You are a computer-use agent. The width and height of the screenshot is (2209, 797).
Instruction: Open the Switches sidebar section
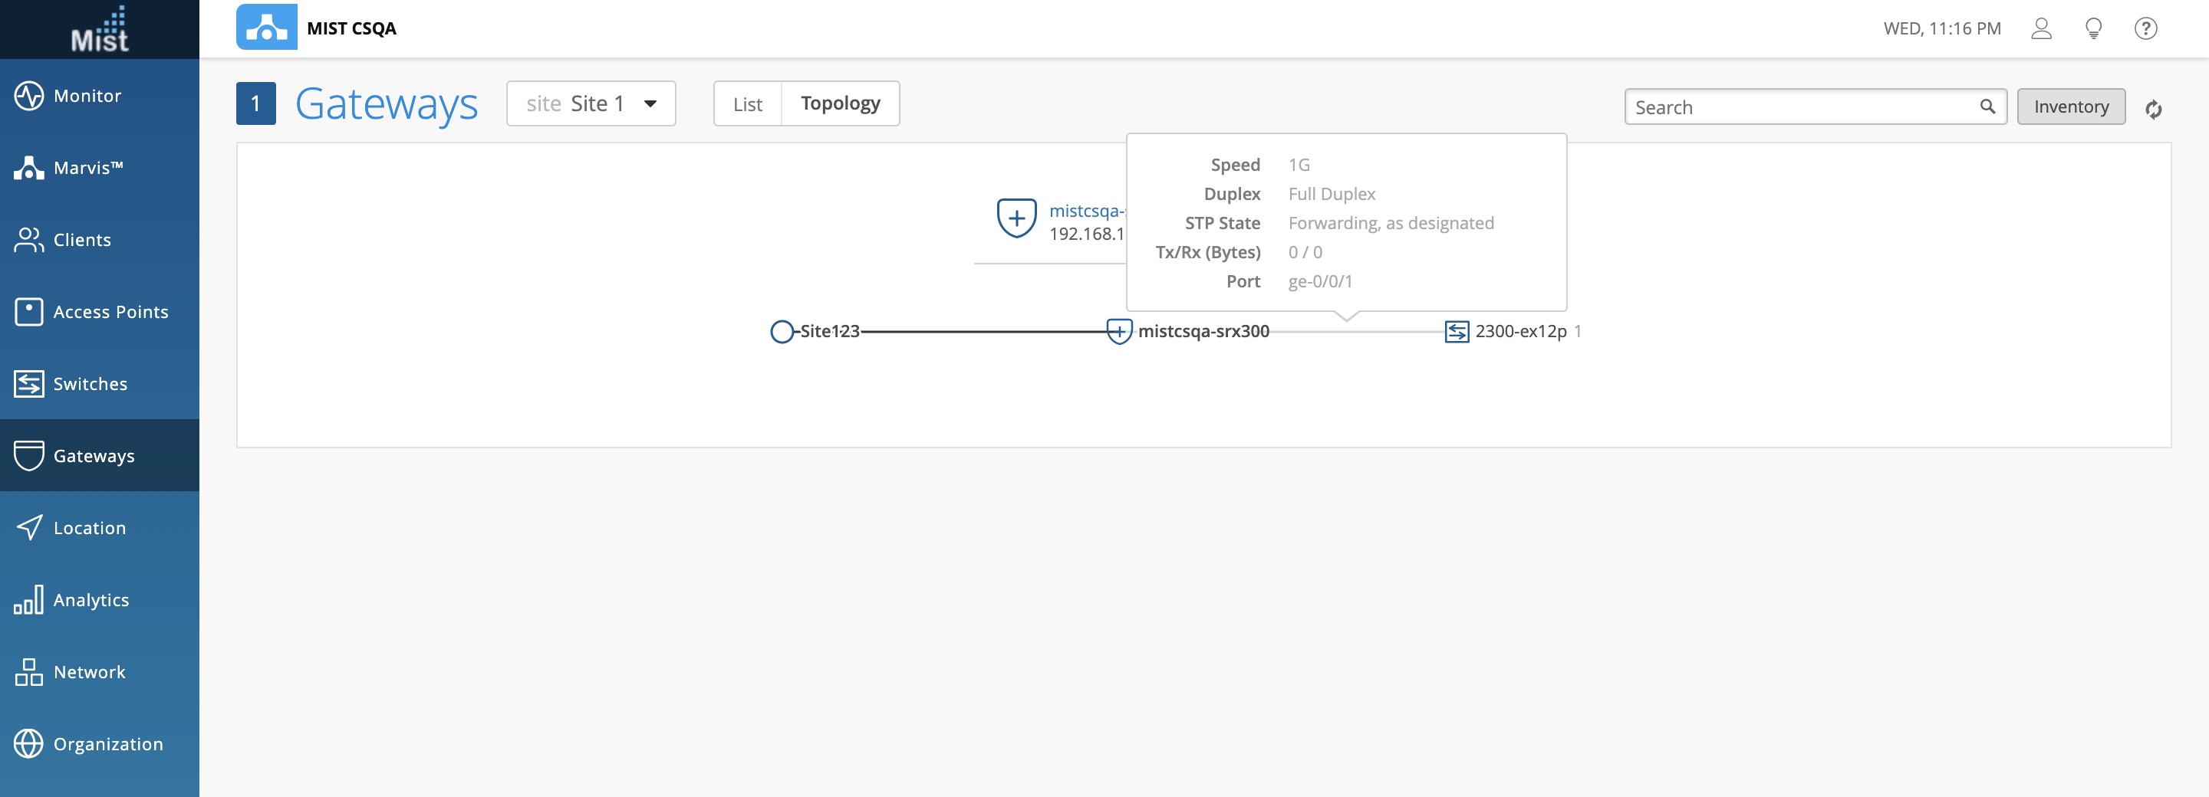tap(90, 384)
